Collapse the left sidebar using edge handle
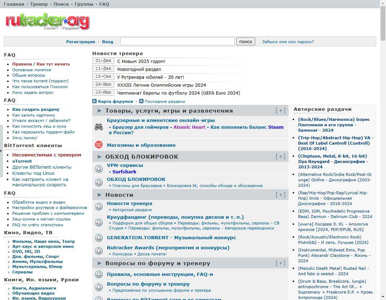 (1, 150)
